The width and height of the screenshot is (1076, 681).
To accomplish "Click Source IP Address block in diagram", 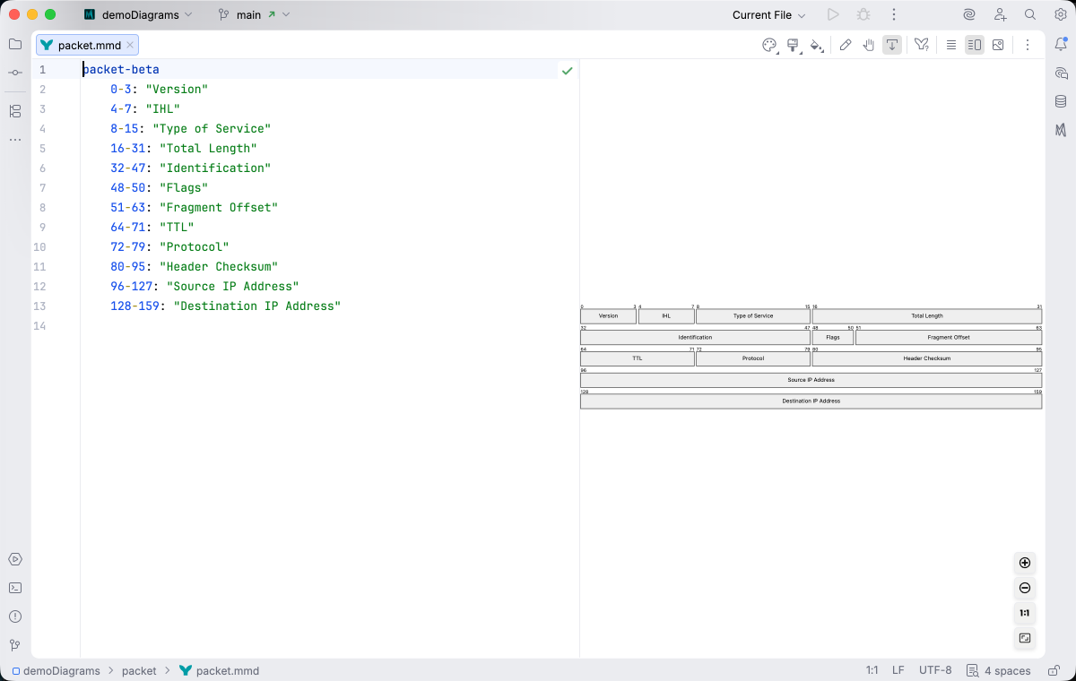I will (x=811, y=380).
